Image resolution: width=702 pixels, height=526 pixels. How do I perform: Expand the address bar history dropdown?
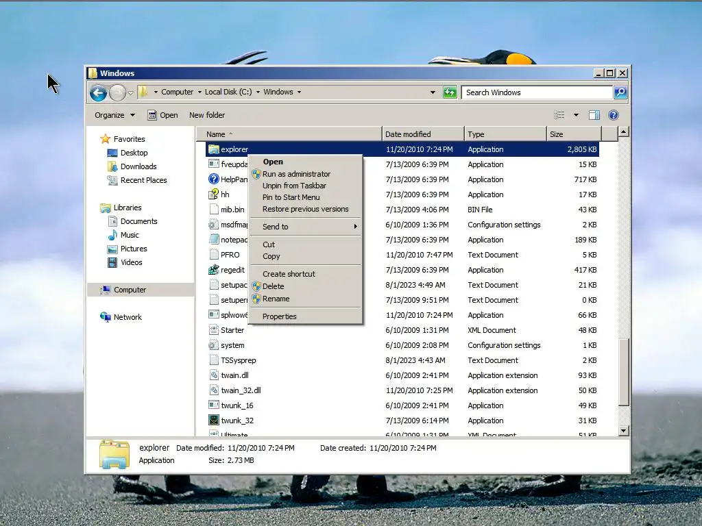[x=433, y=92]
